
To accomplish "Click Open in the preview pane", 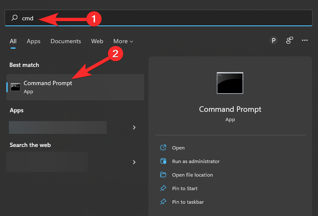I will (178, 148).
